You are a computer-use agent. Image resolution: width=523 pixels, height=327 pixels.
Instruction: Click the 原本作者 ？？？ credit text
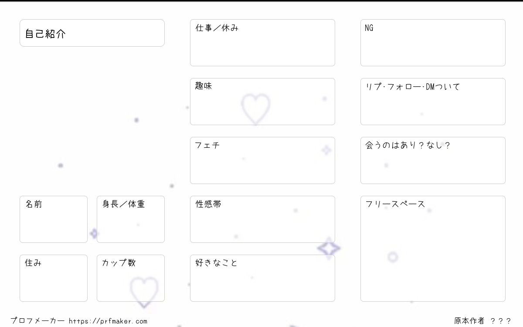point(482,321)
